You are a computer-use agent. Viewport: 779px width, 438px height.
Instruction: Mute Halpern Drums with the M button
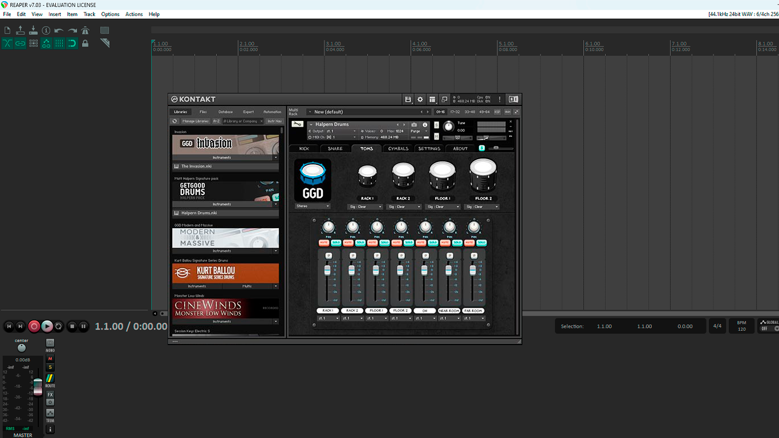coord(436,136)
